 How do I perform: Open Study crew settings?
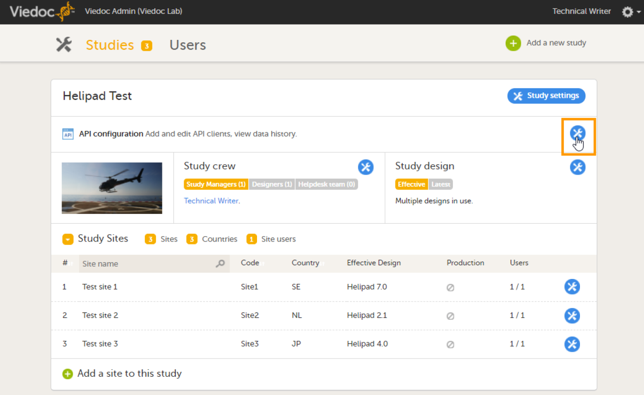(366, 167)
